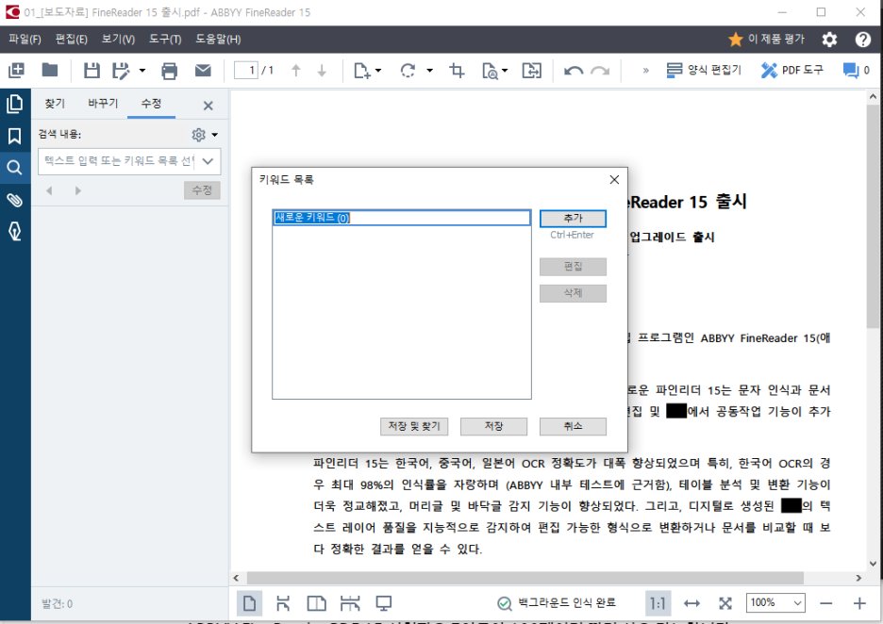This screenshot has width=883, height=624.
Task: Select the Search panel sidebar icon
Action: pyautogui.click(x=15, y=168)
